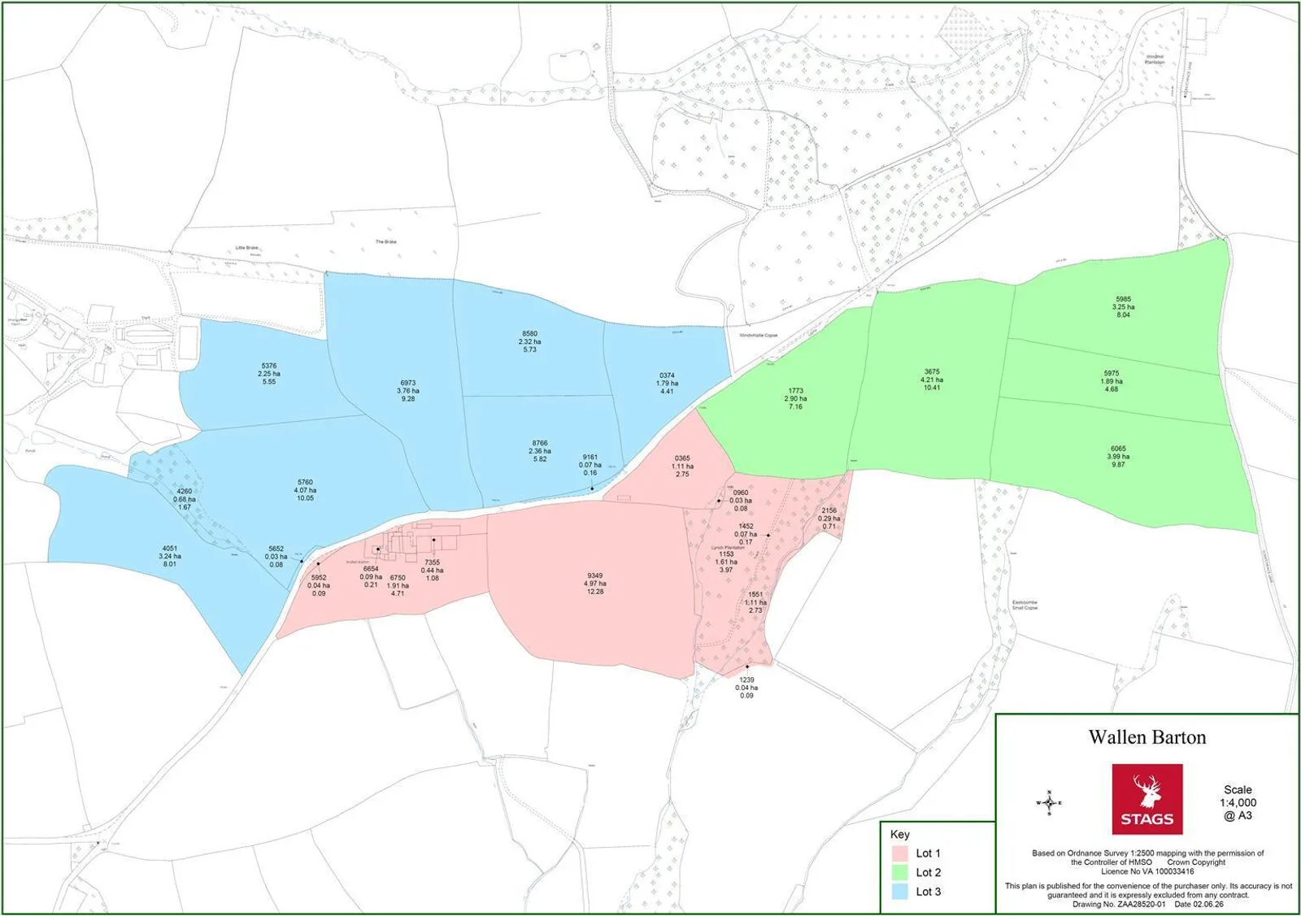Click the STAGS red logo

pos(1147,798)
